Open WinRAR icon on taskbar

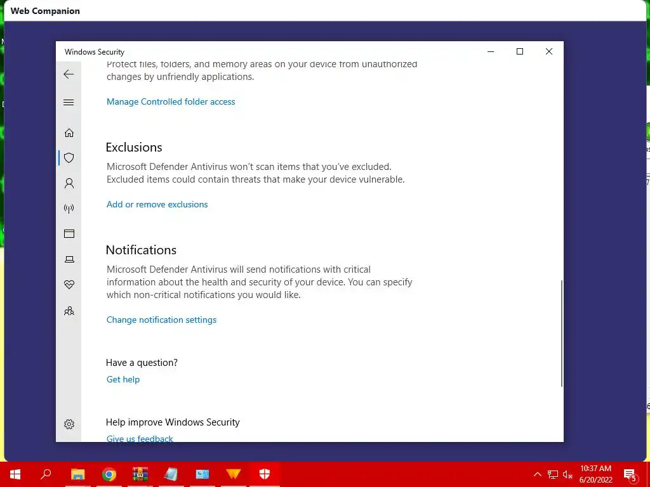point(140,474)
